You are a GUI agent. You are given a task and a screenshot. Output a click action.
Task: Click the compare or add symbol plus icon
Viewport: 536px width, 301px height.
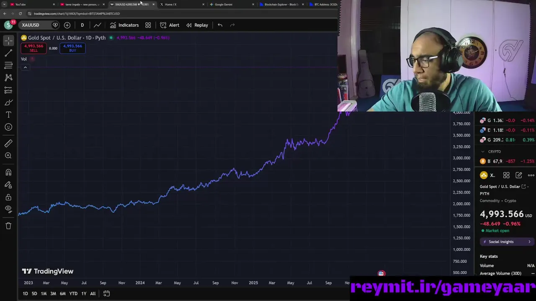67,25
